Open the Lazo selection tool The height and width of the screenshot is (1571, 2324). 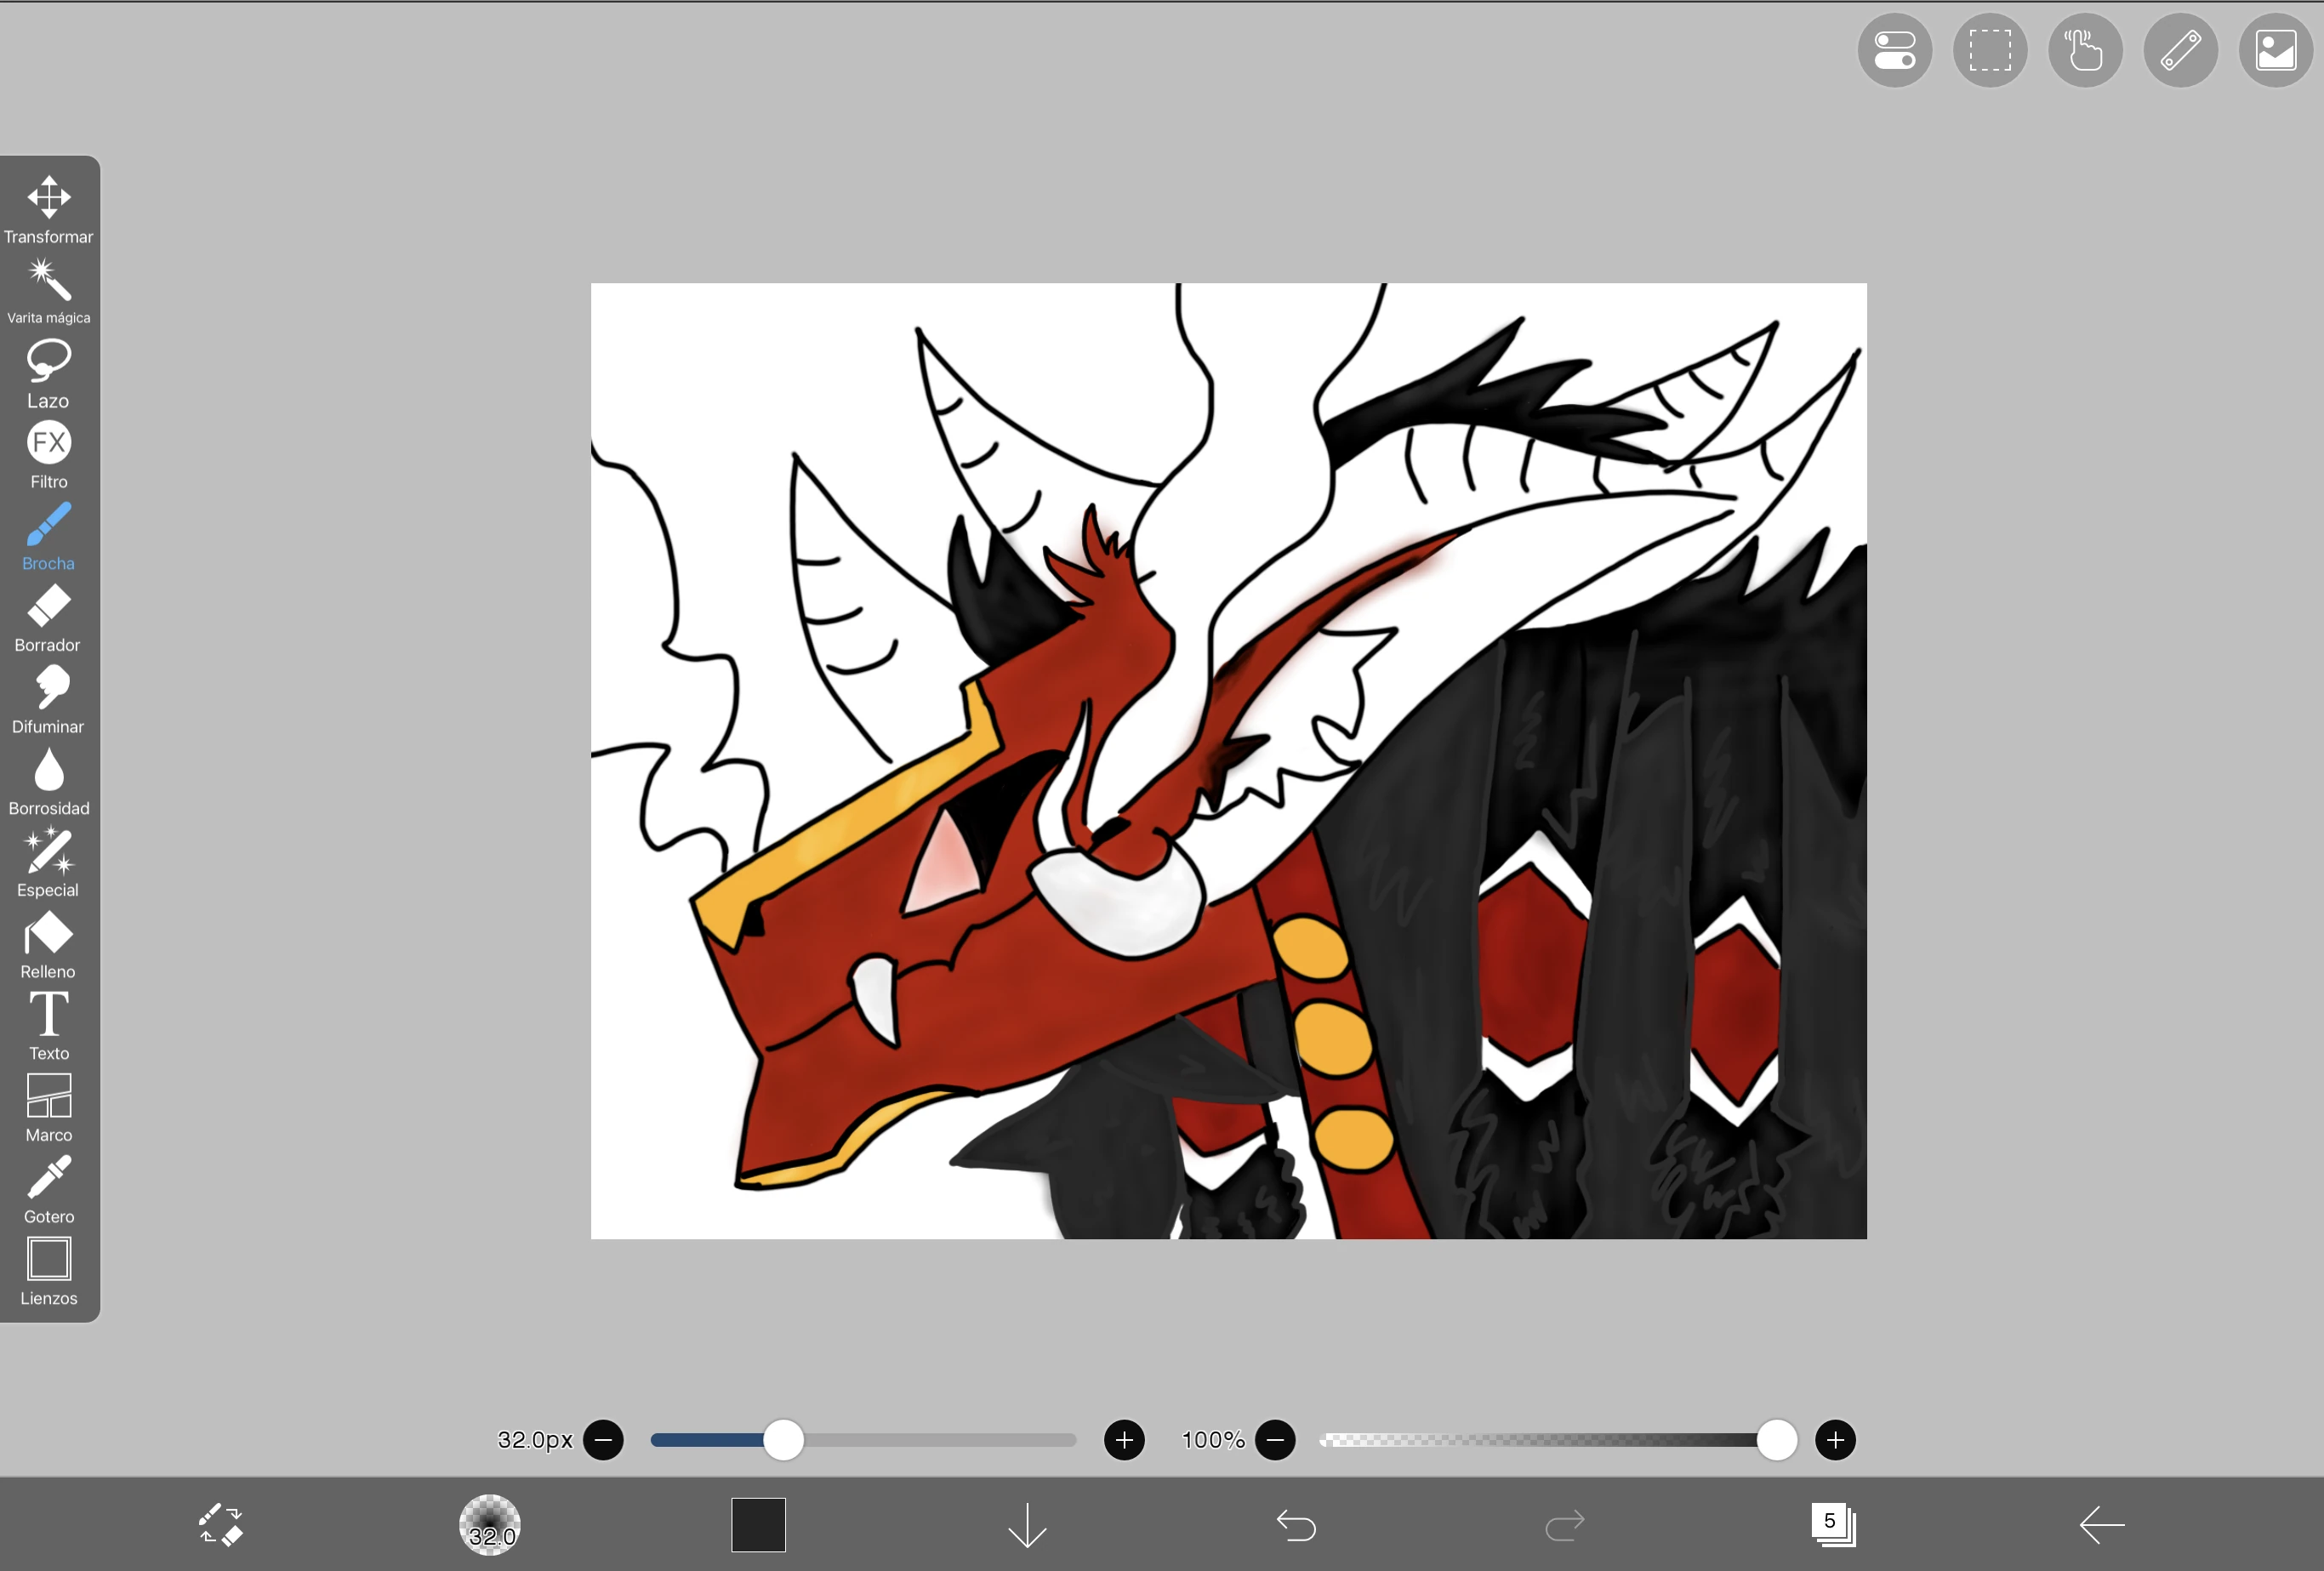(x=48, y=367)
